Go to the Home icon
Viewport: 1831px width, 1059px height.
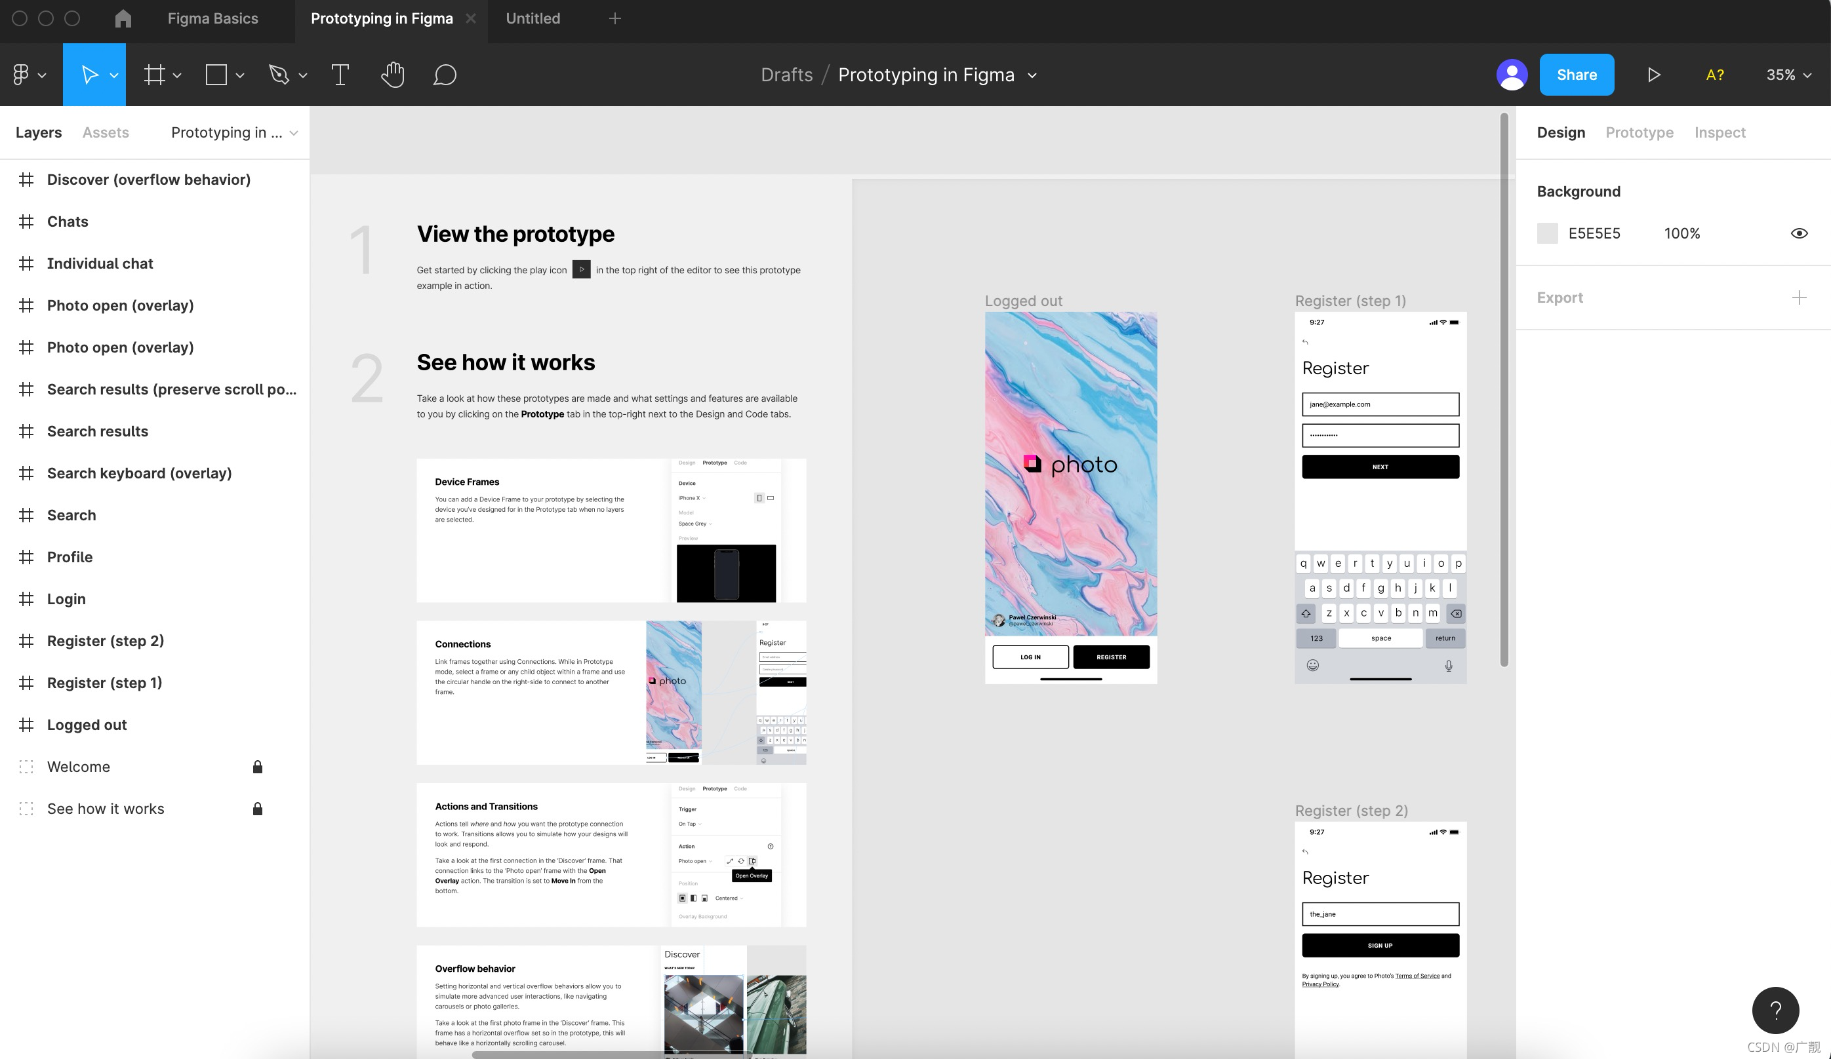123,18
